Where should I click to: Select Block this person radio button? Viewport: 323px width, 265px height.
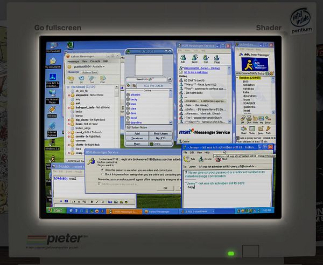click(102, 174)
